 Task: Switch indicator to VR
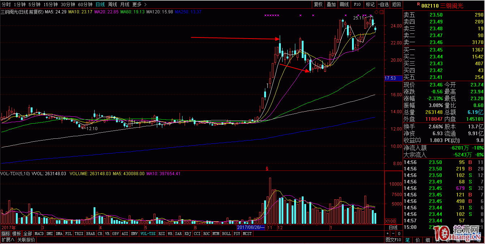click(x=107, y=234)
